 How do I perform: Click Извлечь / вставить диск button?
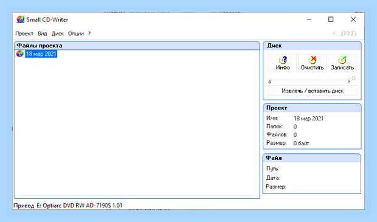click(x=313, y=91)
